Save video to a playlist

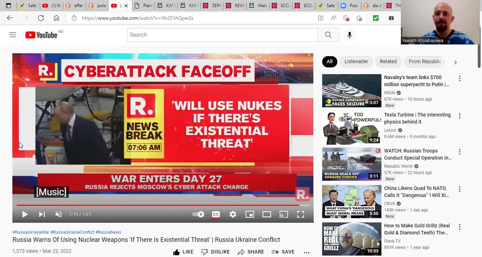(x=283, y=252)
